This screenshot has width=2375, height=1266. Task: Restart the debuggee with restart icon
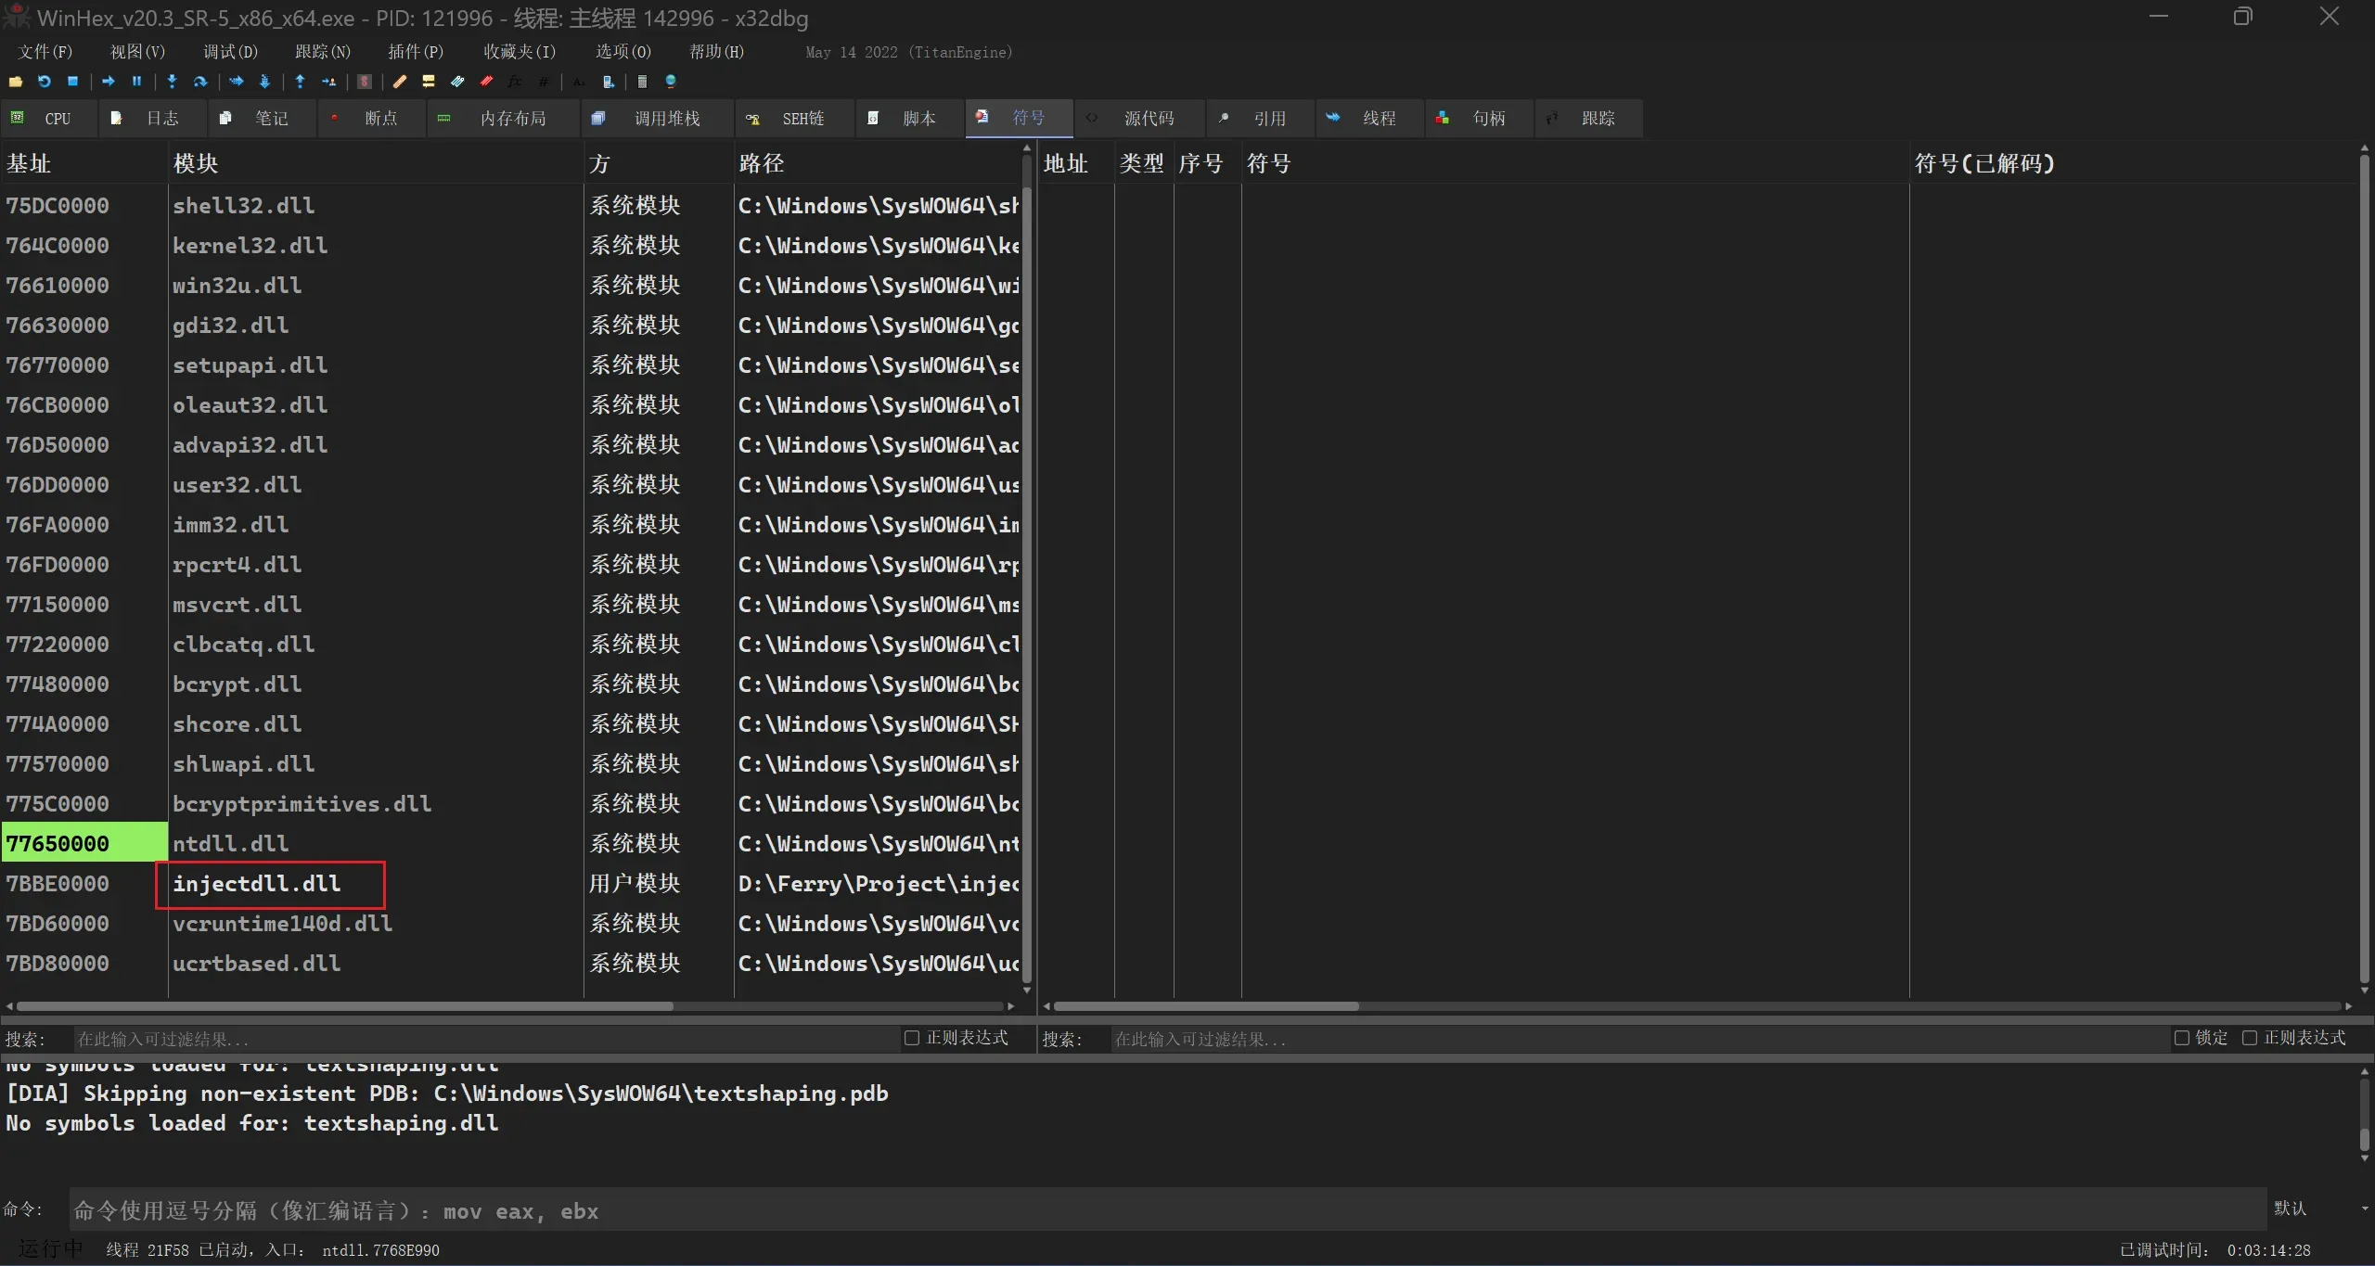tap(44, 82)
